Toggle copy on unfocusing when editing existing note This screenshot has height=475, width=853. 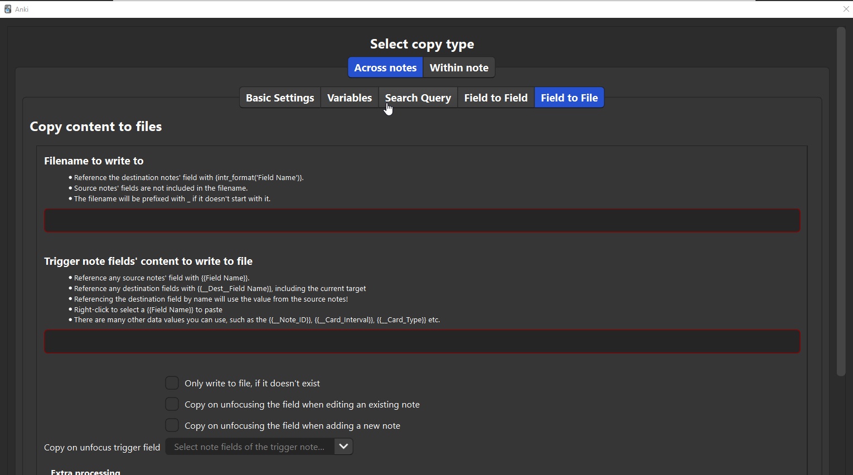pyautogui.click(x=172, y=404)
